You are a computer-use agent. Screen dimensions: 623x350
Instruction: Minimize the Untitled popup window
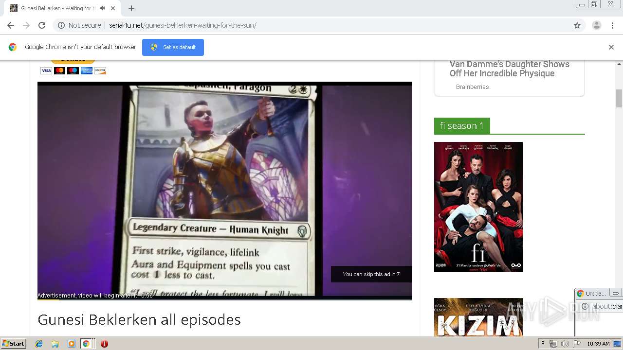pos(616,294)
